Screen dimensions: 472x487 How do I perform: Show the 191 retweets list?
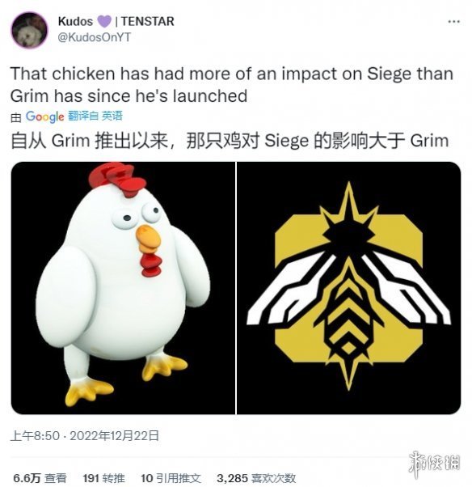(104, 478)
